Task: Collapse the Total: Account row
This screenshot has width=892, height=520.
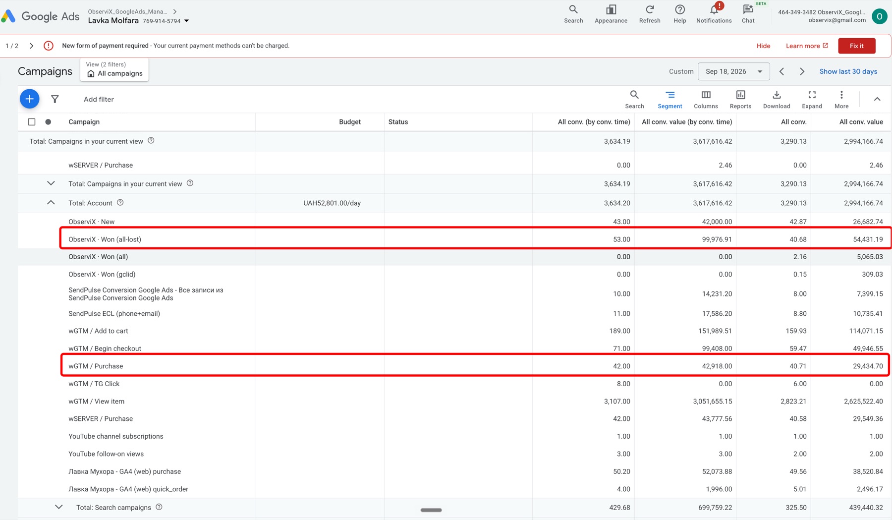Action: [x=51, y=203]
